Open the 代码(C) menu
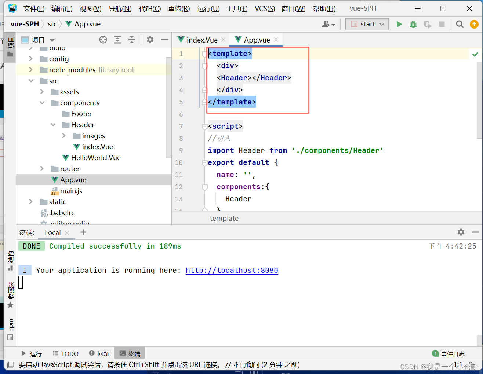 point(150,8)
